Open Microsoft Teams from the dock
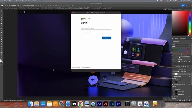Viewport: 192px width, 108px height. 146,104
